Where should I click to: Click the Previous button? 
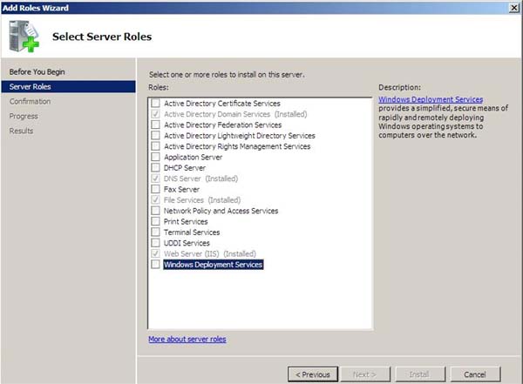point(313,374)
